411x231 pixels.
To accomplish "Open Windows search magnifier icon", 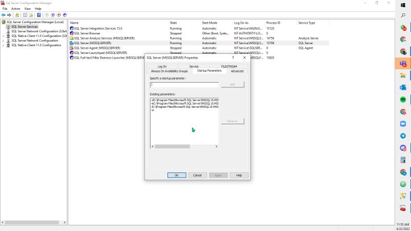I will [x=403, y=16].
